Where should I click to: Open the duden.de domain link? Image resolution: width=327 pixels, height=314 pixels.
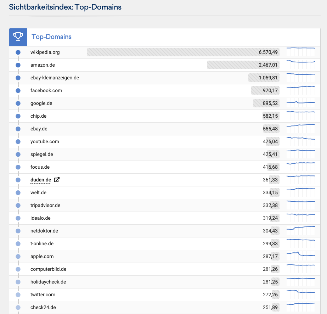click(41, 180)
